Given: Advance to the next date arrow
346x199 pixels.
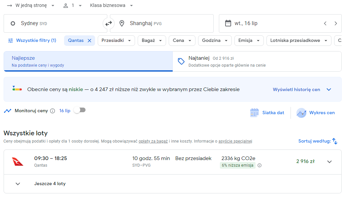Looking at the screenshot, I should tap(336, 23).
